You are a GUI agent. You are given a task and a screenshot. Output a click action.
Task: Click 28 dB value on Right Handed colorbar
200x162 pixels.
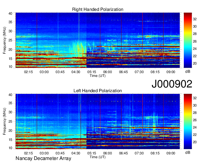(195, 34)
